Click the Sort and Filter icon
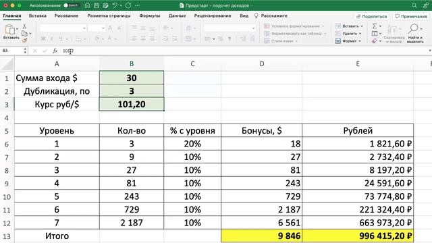The height and width of the screenshot is (243, 432). pyautogui.click(x=392, y=28)
